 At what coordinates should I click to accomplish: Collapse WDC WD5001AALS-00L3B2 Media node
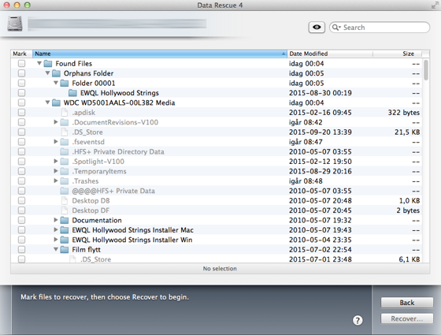(48, 102)
